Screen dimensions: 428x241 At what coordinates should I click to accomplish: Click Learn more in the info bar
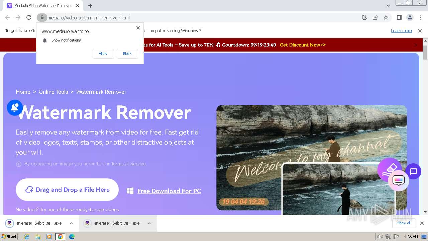tap(401, 31)
